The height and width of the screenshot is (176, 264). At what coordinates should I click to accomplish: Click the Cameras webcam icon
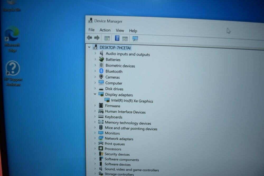[101, 77]
